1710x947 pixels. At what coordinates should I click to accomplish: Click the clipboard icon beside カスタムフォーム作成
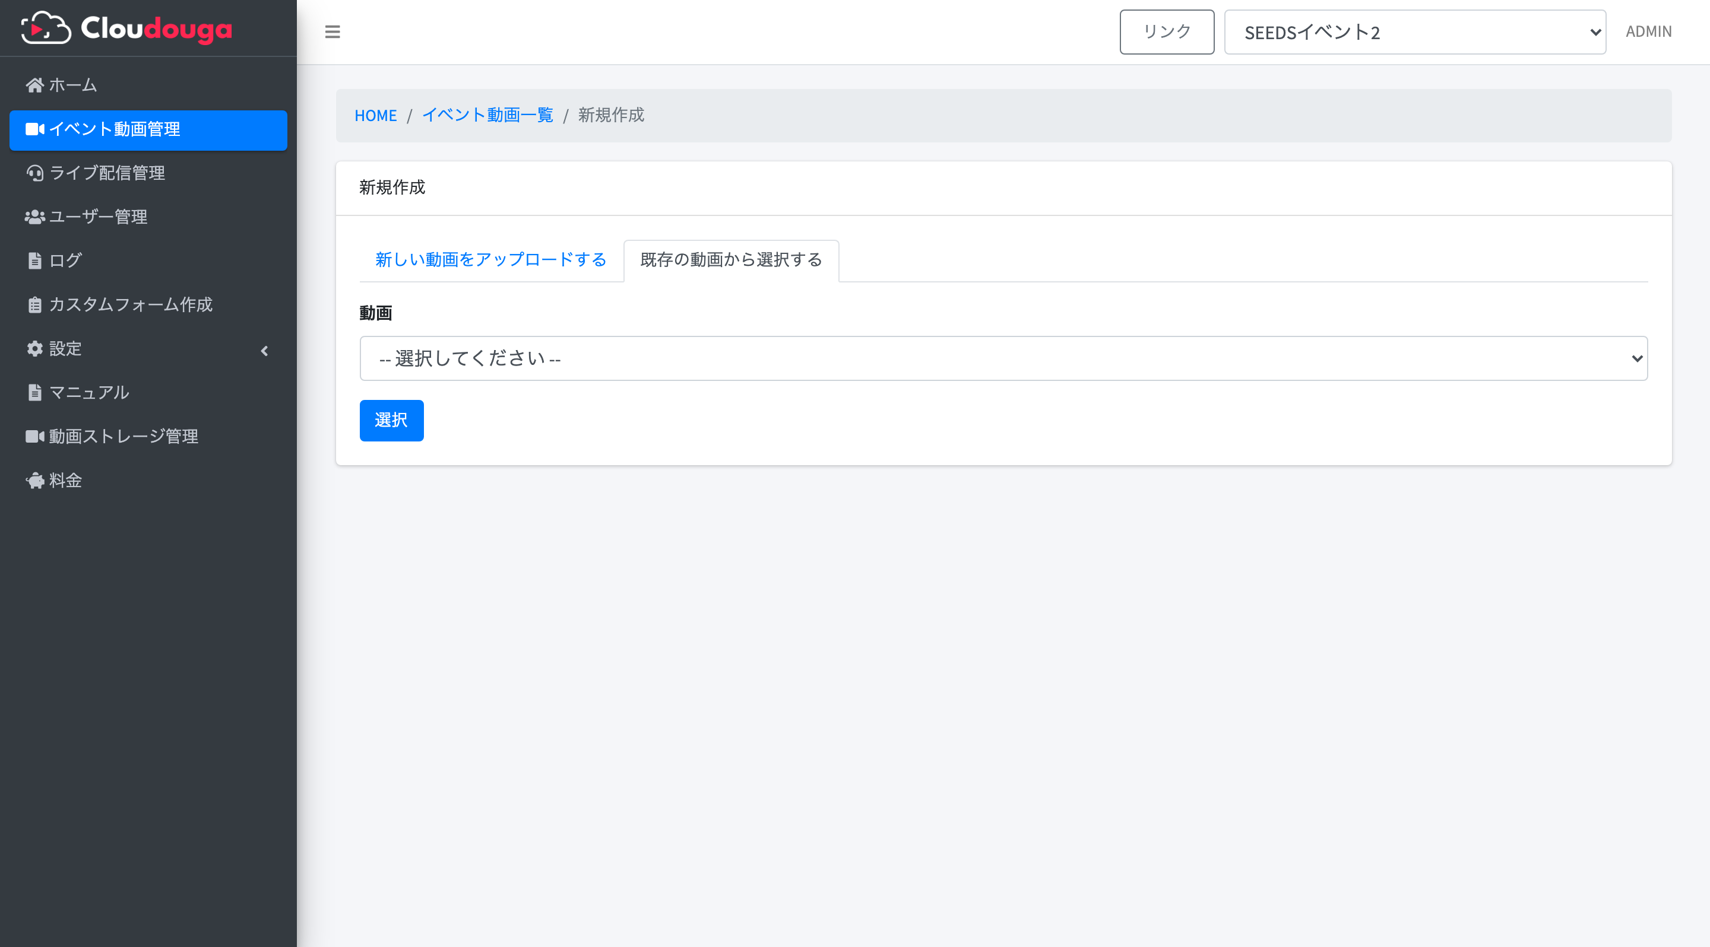[x=34, y=304]
